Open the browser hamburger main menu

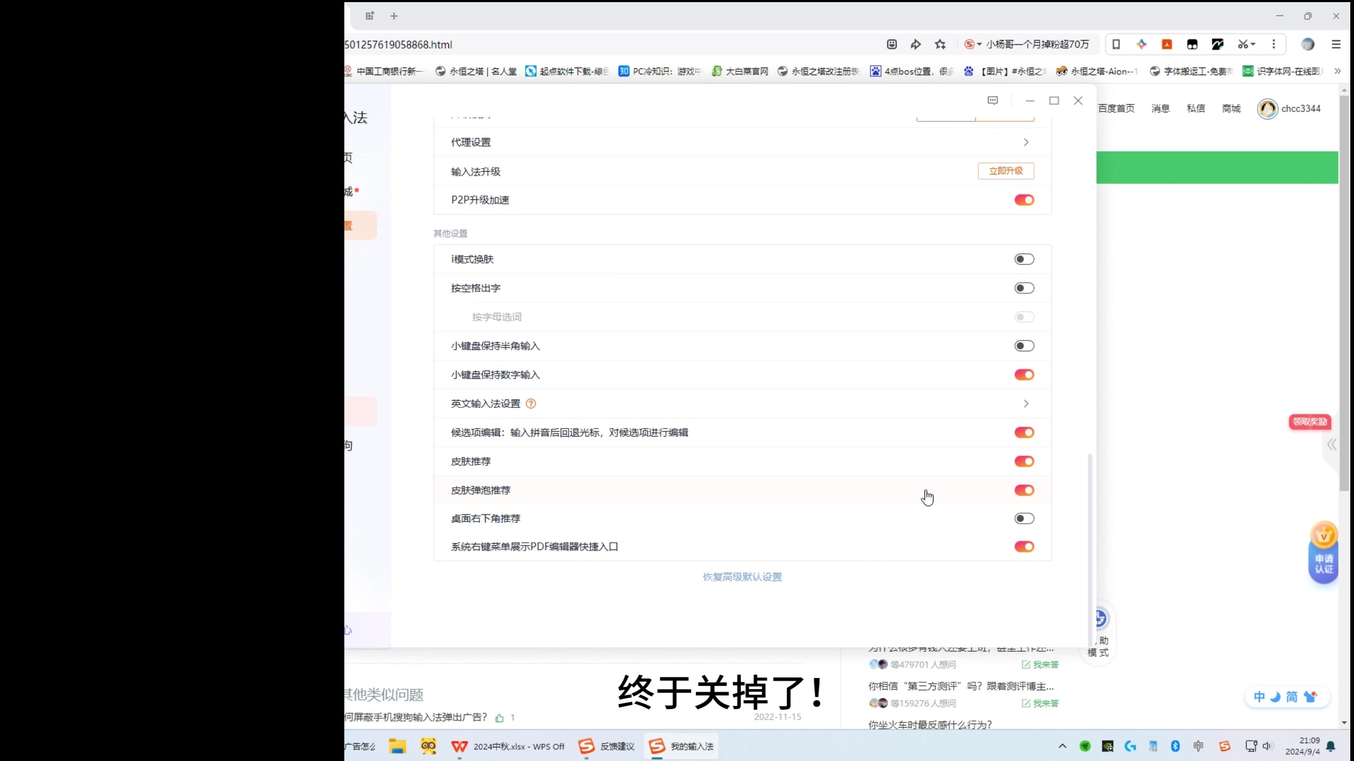pyautogui.click(x=1336, y=44)
